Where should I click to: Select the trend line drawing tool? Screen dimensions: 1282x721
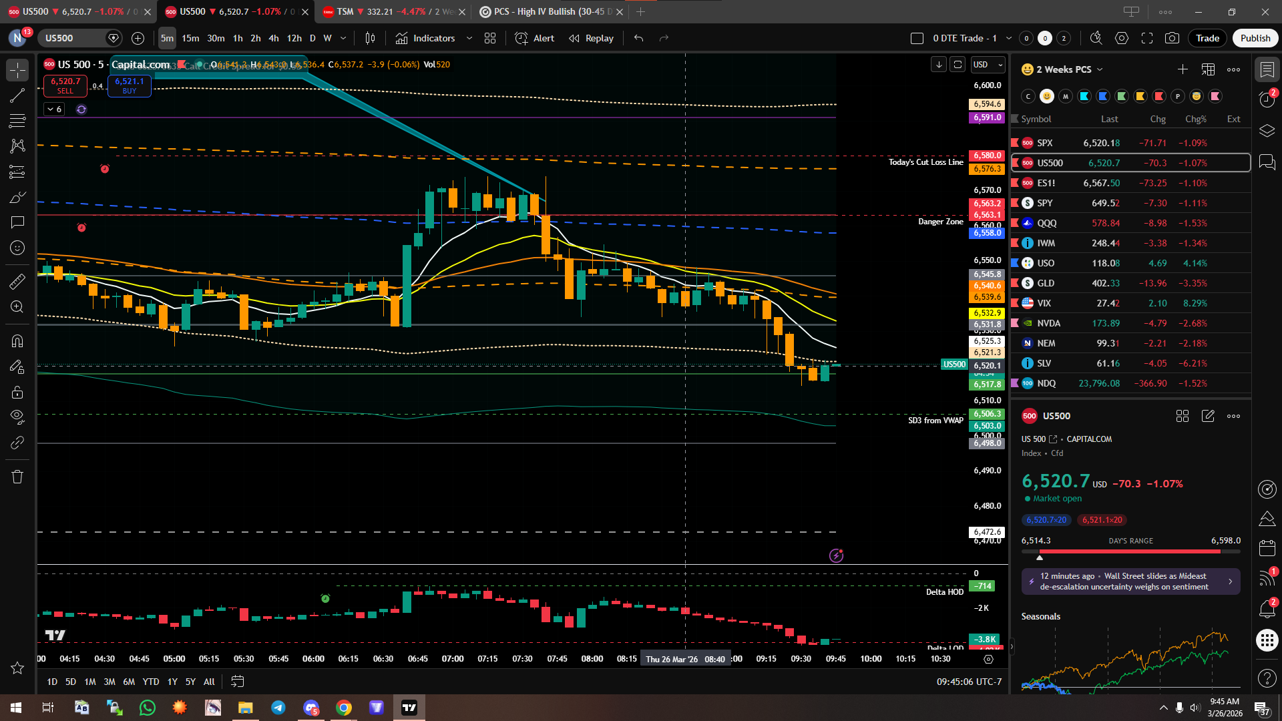17,96
